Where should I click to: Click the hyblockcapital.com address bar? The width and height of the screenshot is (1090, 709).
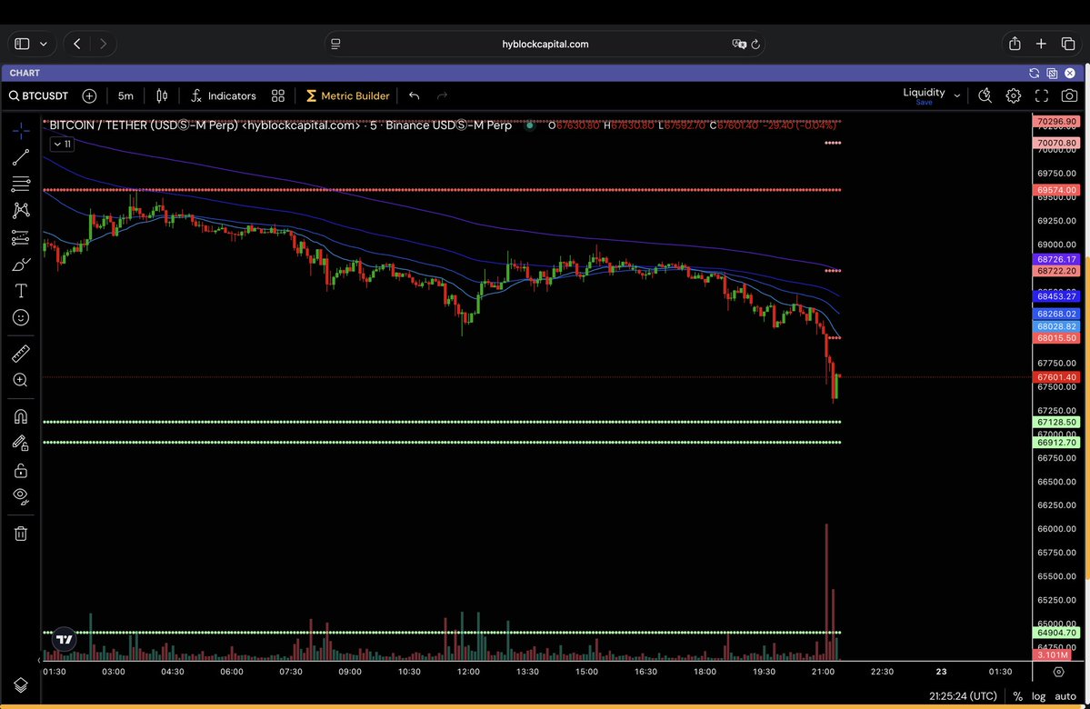[x=545, y=44]
